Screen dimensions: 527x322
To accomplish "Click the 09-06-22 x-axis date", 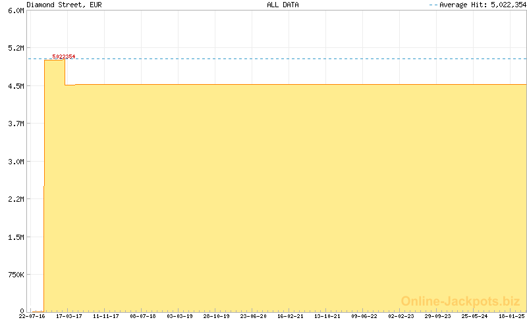I will coord(364,316).
